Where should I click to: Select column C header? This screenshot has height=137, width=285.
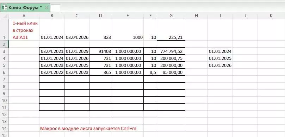tap(77, 16)
